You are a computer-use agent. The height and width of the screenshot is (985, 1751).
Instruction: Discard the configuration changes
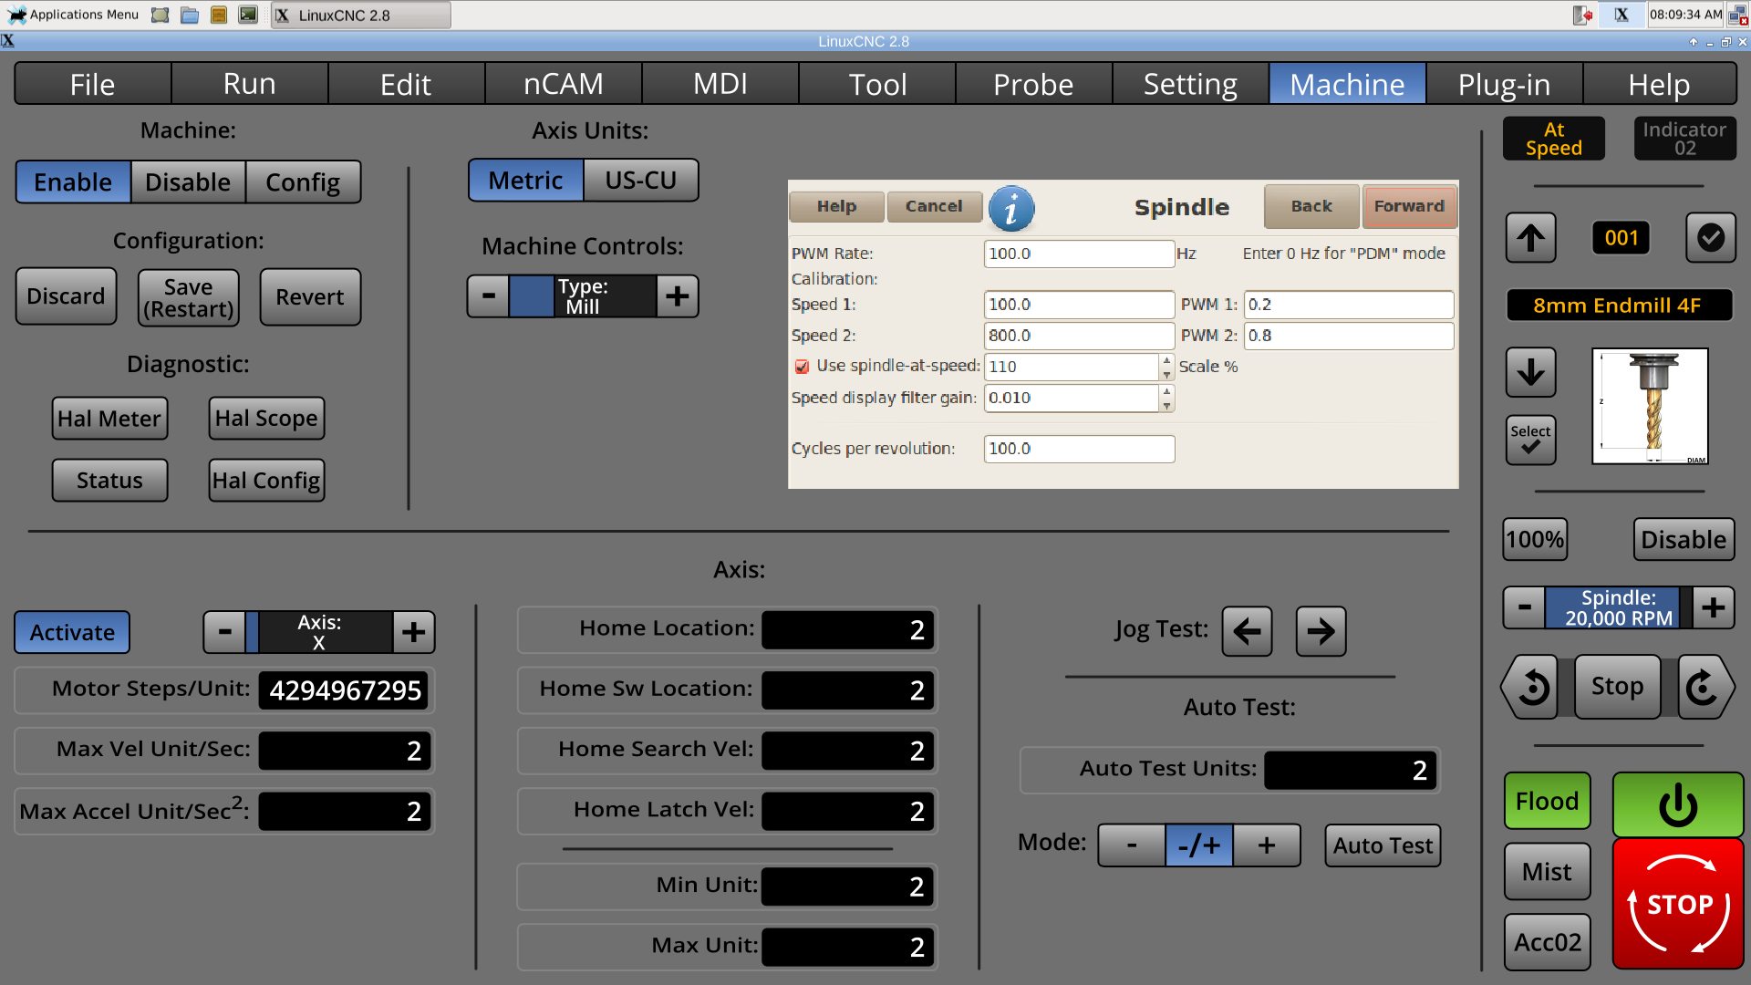[x=66, y=296]
